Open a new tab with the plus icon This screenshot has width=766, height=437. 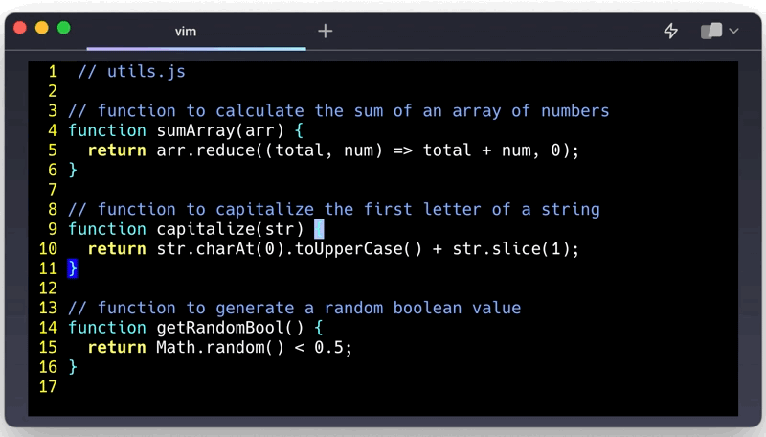coord(326,31)
